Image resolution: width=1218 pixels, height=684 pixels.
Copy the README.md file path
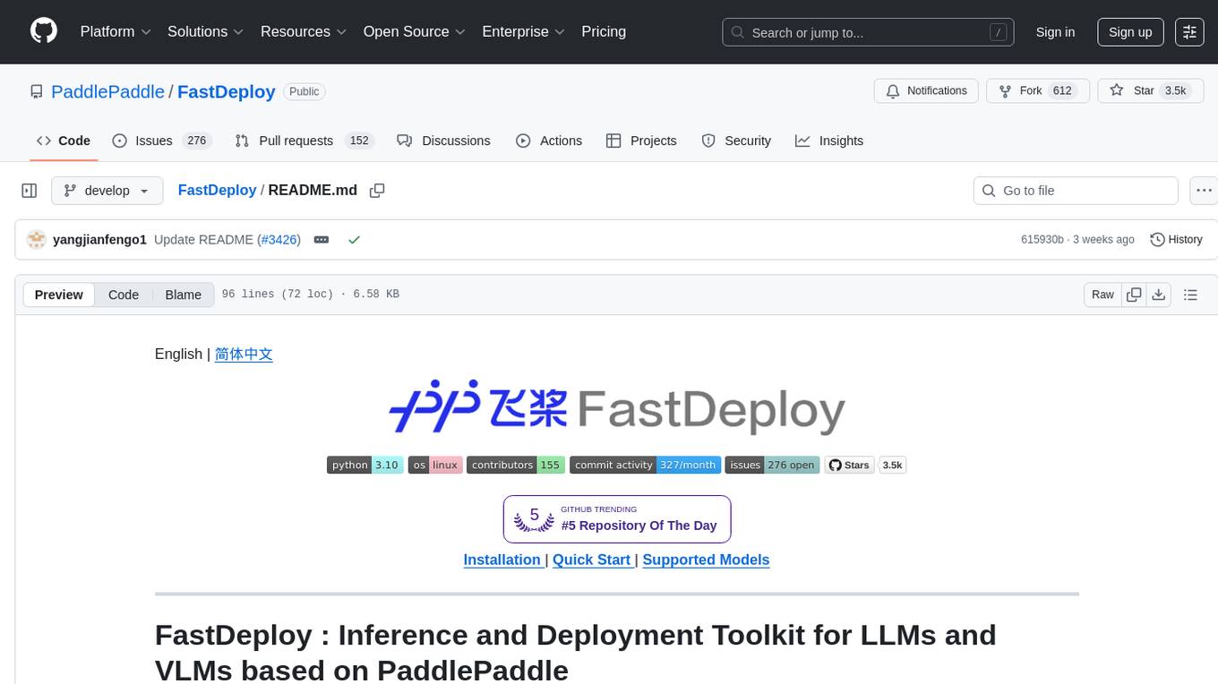tap(377, 191)
